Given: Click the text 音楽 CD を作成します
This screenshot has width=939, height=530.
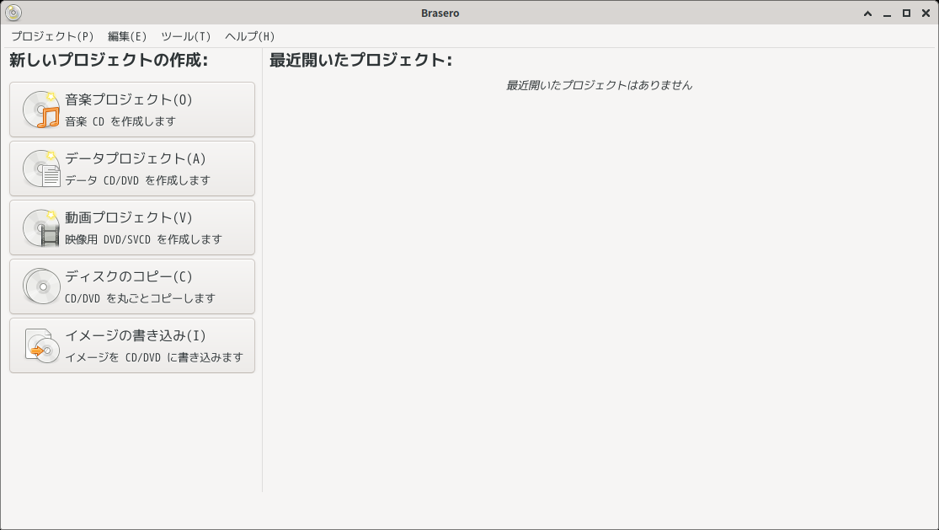Looking at the screenshot, I should [120, 121].
